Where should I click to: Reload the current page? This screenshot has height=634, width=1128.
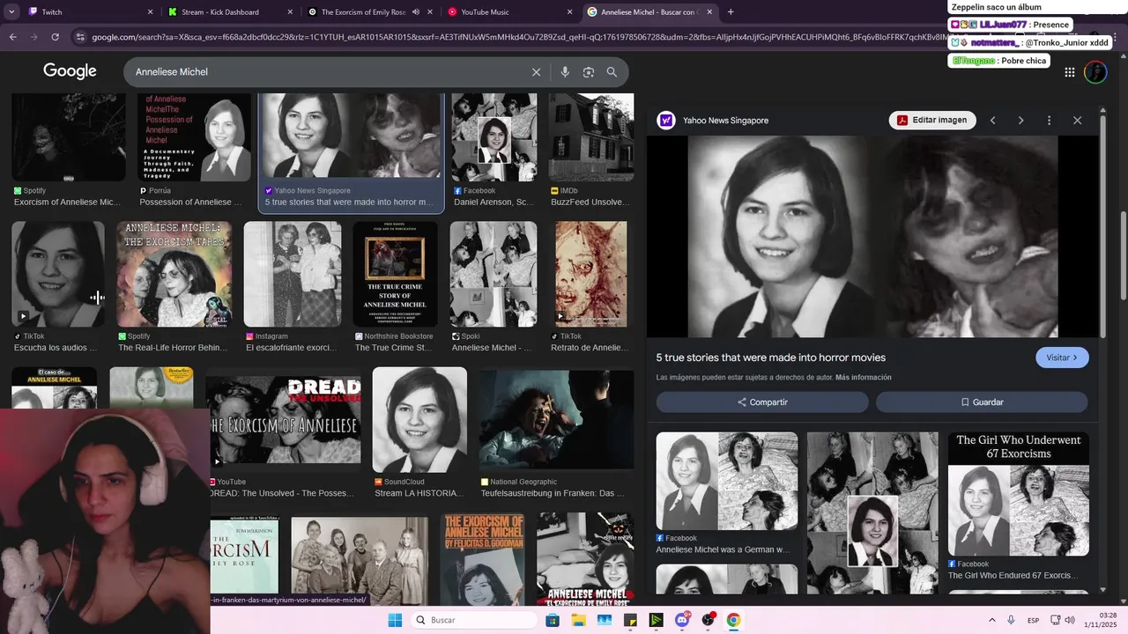[55, 37]
